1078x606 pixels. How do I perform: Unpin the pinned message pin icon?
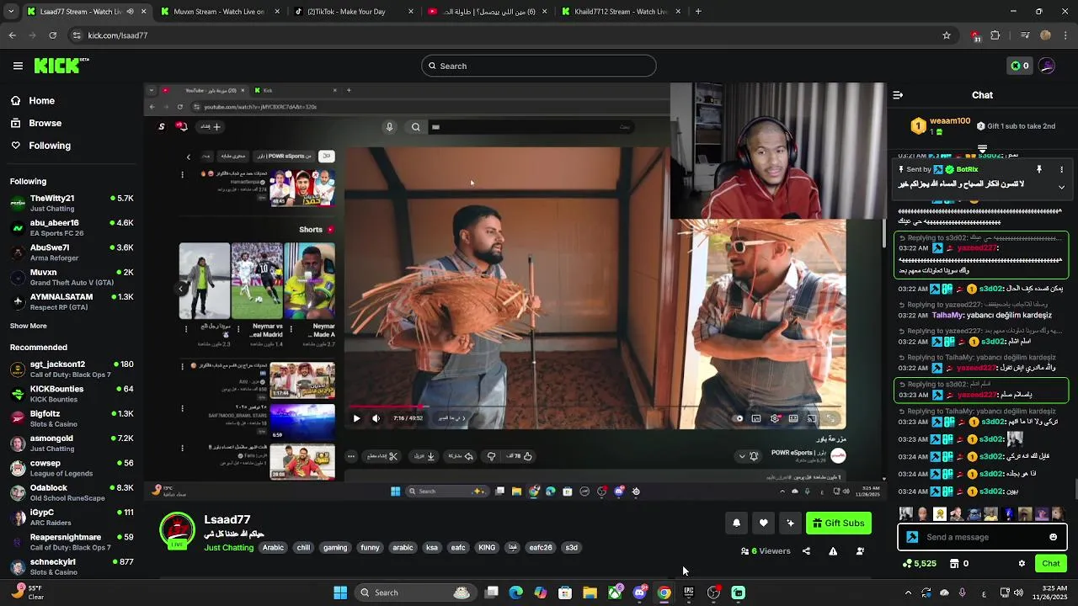coord(1039,169)
